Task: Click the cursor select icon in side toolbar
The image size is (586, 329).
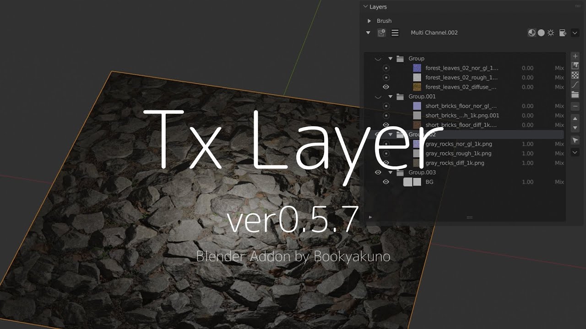Action: point(575,140)
